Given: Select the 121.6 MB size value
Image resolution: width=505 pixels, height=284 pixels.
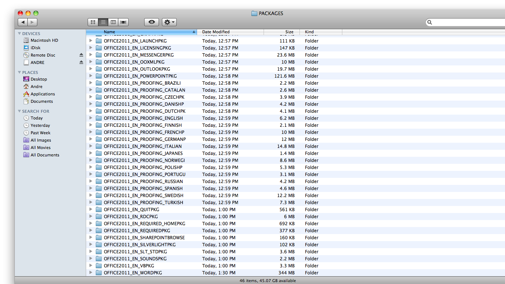Looking at the screenshot, I should pos(285,76).
